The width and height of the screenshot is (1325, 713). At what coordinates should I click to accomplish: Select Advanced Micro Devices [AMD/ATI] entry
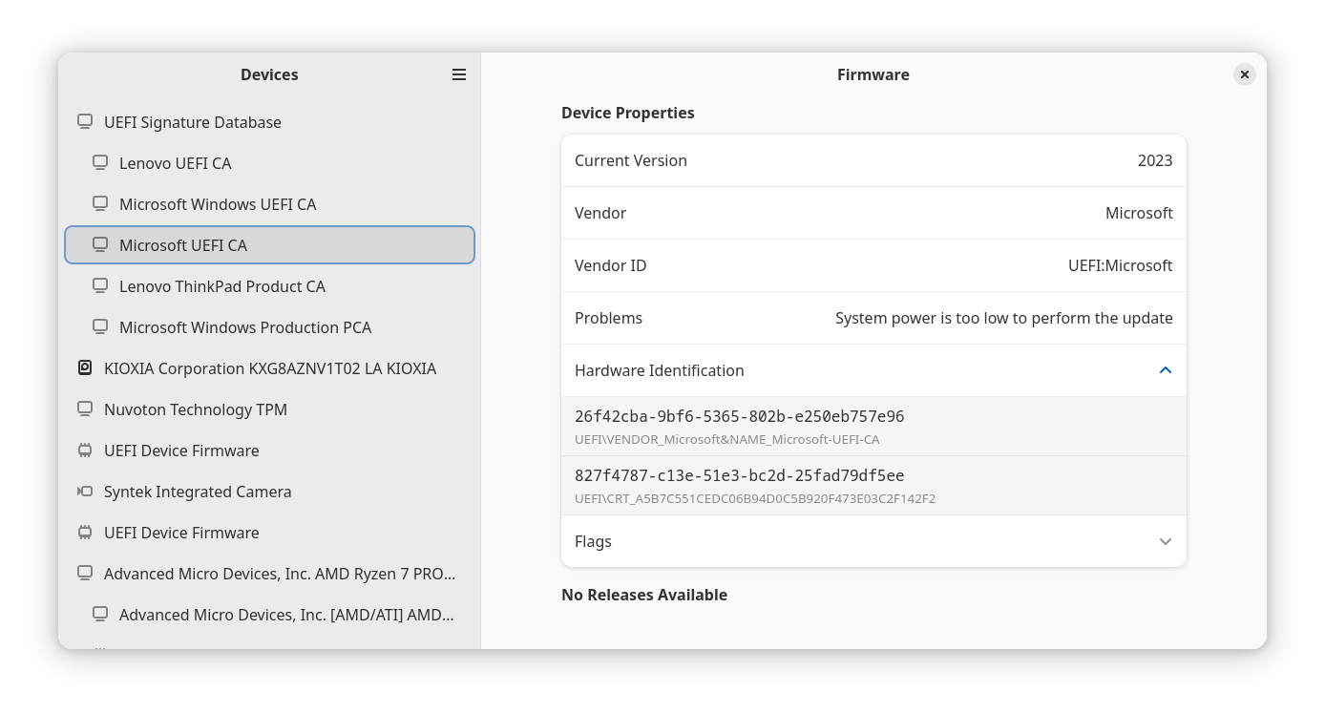(269, 615)
